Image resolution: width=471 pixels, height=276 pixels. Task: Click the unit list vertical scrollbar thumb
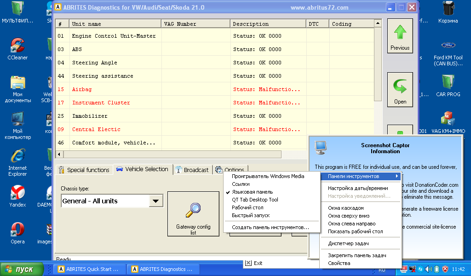(x=378, y=64)
